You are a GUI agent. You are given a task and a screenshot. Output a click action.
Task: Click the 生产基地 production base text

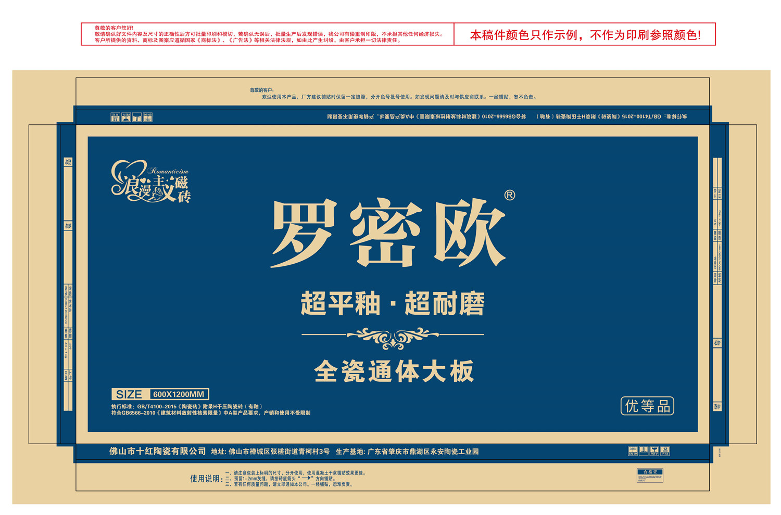407,452
